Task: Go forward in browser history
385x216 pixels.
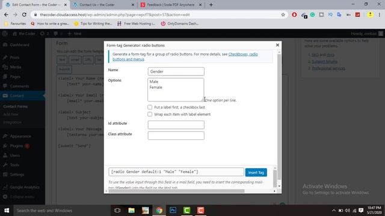Action: point(15,14)
